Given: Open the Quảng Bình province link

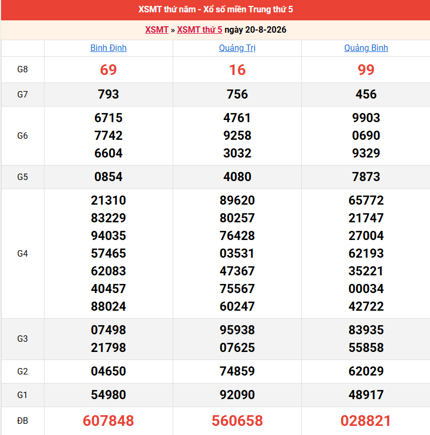Looking at the screenshot, I should click(366, 48).
